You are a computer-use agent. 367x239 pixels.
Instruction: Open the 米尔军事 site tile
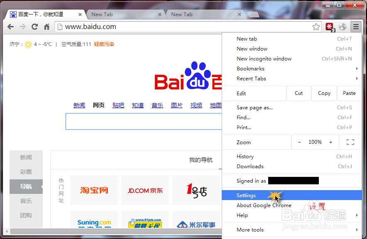tap(196, 220)
